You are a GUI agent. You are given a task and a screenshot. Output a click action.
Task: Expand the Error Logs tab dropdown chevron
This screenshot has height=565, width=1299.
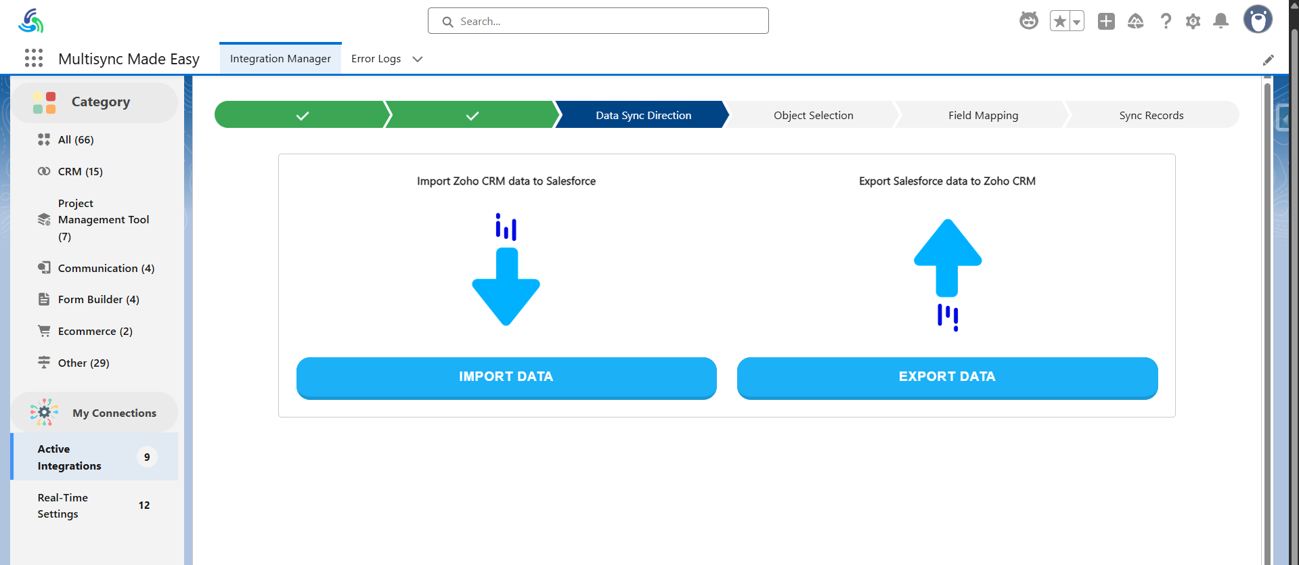pyautogui.click(x=418, y=59)
